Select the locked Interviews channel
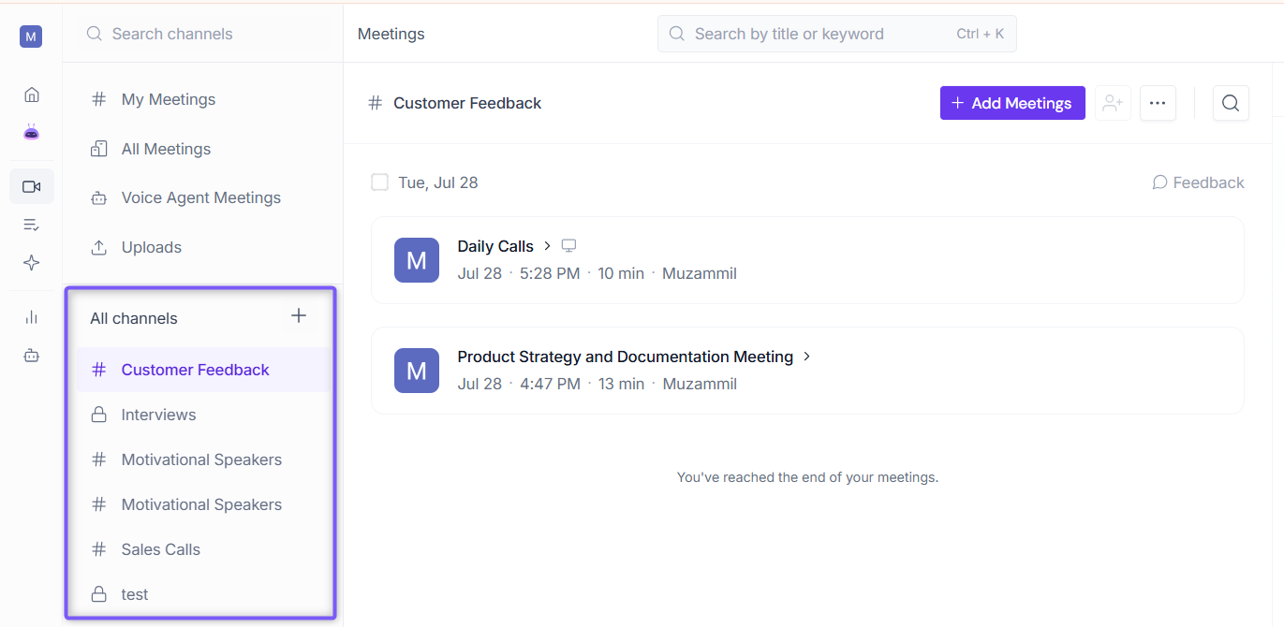 coord(202,415)
